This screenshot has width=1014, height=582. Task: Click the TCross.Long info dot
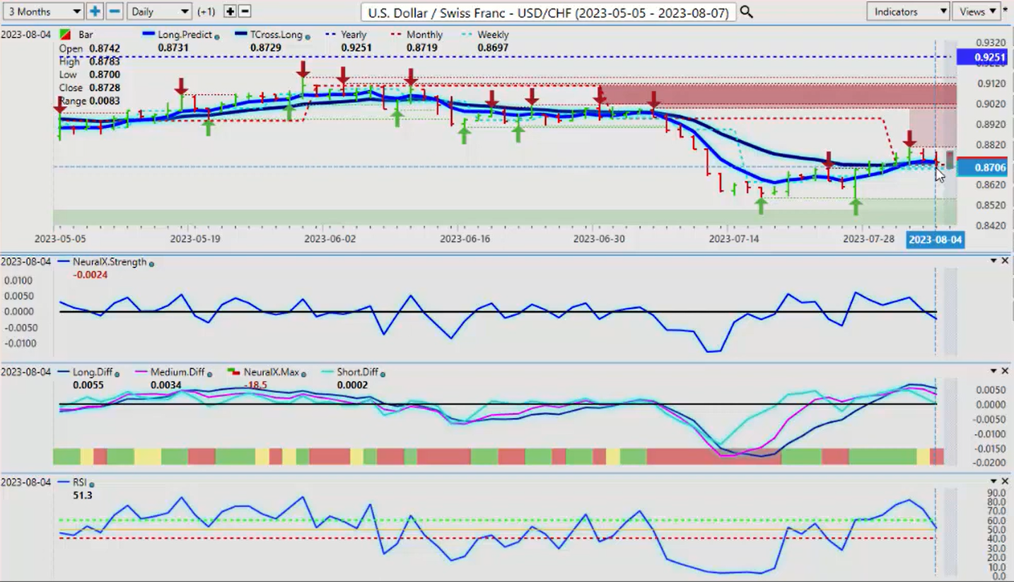pos(308,37)
